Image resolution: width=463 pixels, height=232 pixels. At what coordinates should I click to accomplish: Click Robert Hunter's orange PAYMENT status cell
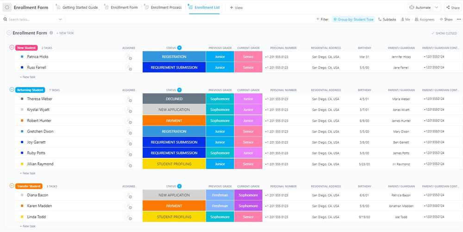pyautogui.click(x=174, y=121)
